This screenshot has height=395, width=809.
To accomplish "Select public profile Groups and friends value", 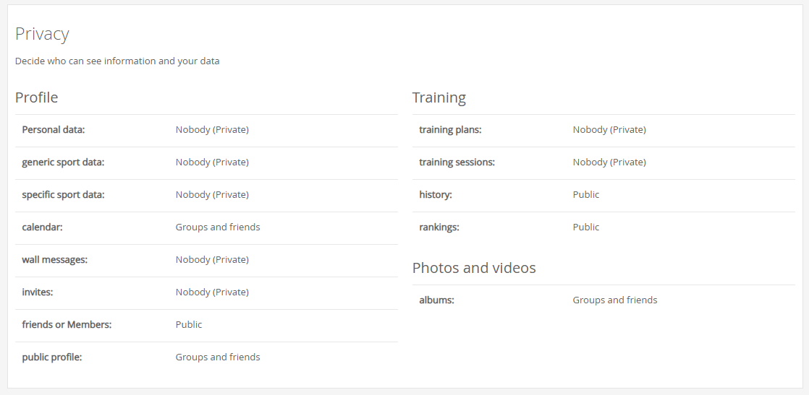I will [217, 357].
